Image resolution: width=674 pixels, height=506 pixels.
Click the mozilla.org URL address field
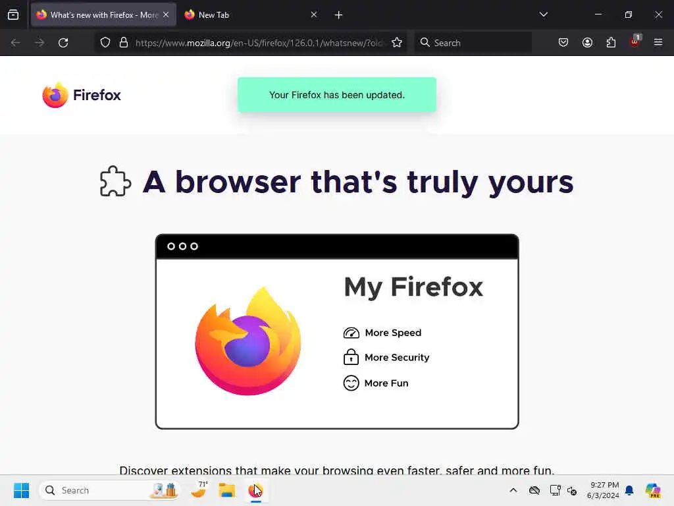259,43
